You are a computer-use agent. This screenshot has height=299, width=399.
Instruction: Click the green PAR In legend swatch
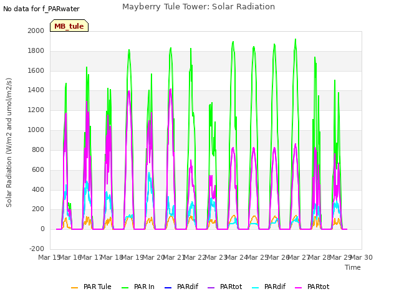tap(125, 288)
